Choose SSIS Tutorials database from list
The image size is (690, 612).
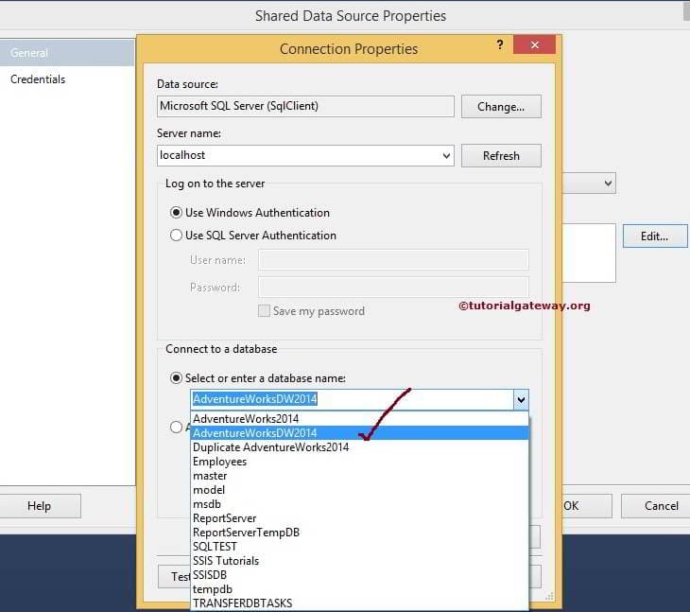359,561
